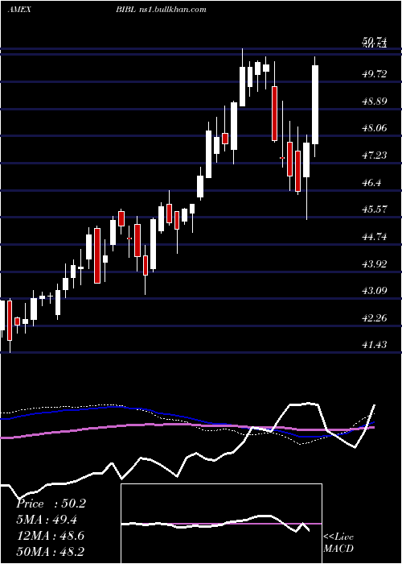Select the 49.72 price axis label

click(x=375, y=74)
